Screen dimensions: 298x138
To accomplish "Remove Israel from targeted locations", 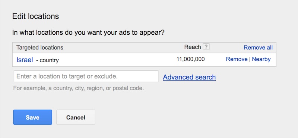I will (237, 59).
